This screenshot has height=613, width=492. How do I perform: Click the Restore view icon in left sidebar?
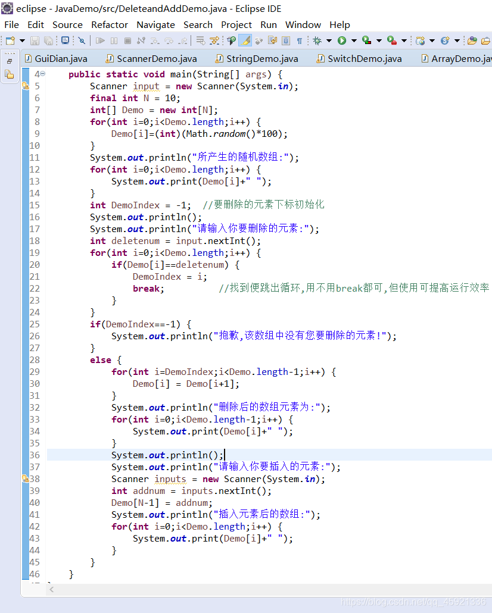[x=10, y=61]
